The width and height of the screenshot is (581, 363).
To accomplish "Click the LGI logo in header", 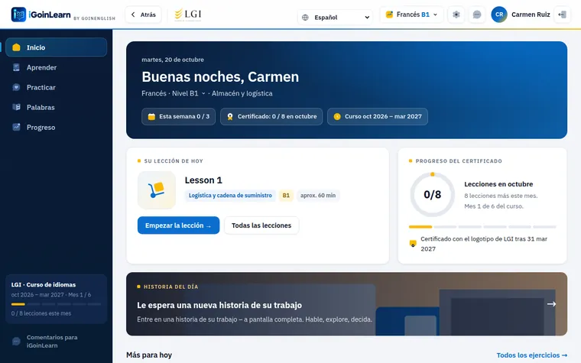I will click(188, 15).
